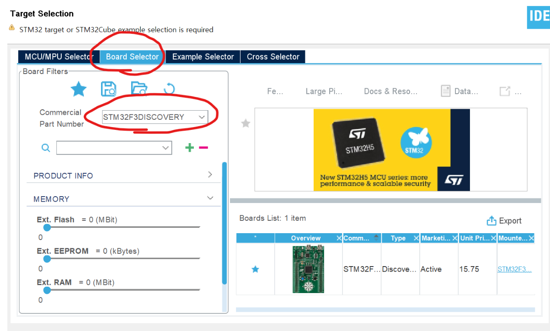Switch to the MCU/MPU Selector tab
Screen dimensions: 550x331
[x=59, y=57]
